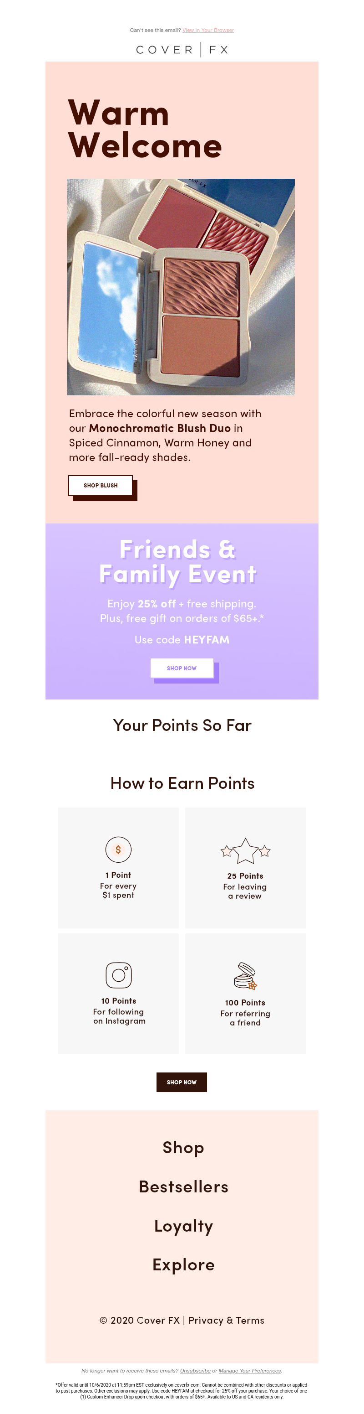Click the dollar coin points icon
Screen dimensions: 364x1414
point(118,849)
